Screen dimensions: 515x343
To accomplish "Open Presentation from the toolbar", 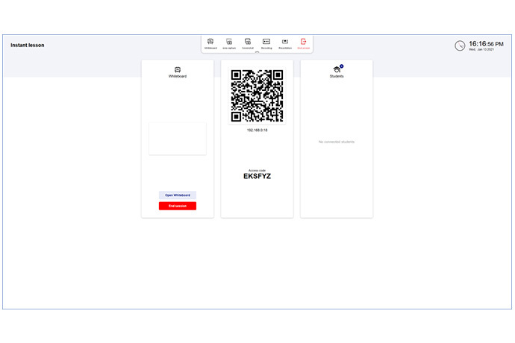I will [x=285, y=43].
